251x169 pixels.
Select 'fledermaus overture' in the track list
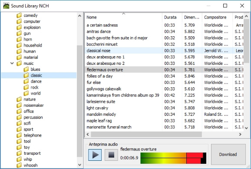(105, 70)
